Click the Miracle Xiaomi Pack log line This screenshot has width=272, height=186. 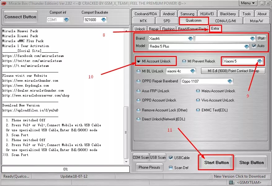coord(20,36)
